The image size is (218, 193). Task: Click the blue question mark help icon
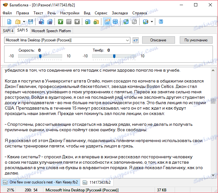click(x=161, y=22)
